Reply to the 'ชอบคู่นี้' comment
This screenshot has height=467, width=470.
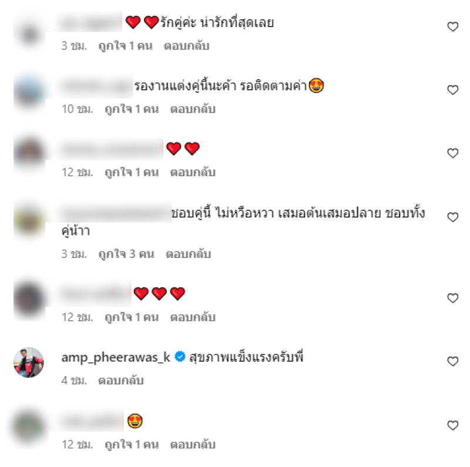pyautogui.click(x=189, y=254)
